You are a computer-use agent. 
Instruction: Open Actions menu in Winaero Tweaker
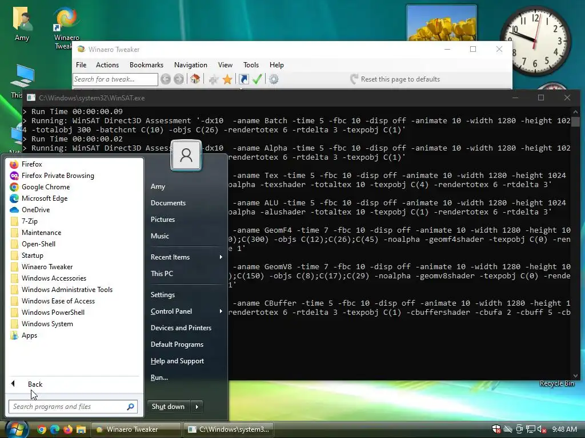(107, 65)
